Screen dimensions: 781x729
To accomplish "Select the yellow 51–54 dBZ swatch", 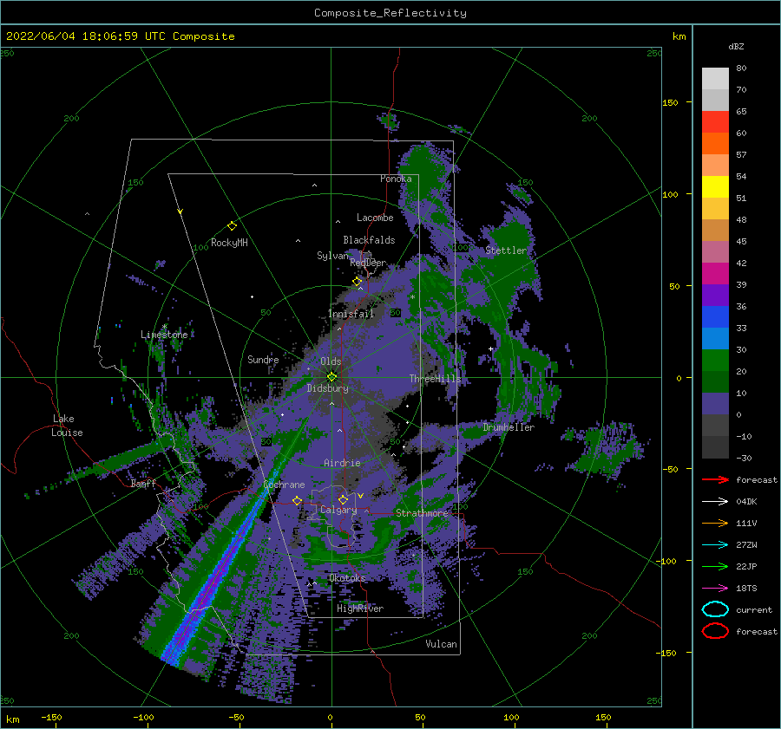I will [x=715, y=187].
